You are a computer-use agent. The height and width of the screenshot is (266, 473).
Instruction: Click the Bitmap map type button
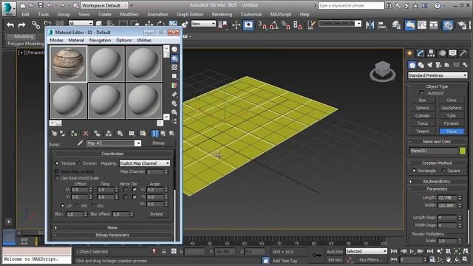pyautogui.click(x=158, y=143)
